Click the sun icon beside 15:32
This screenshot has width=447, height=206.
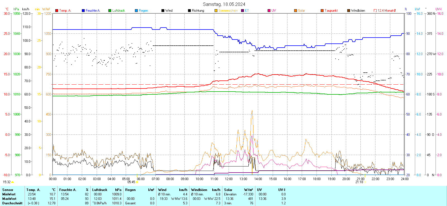coord(13,182)
